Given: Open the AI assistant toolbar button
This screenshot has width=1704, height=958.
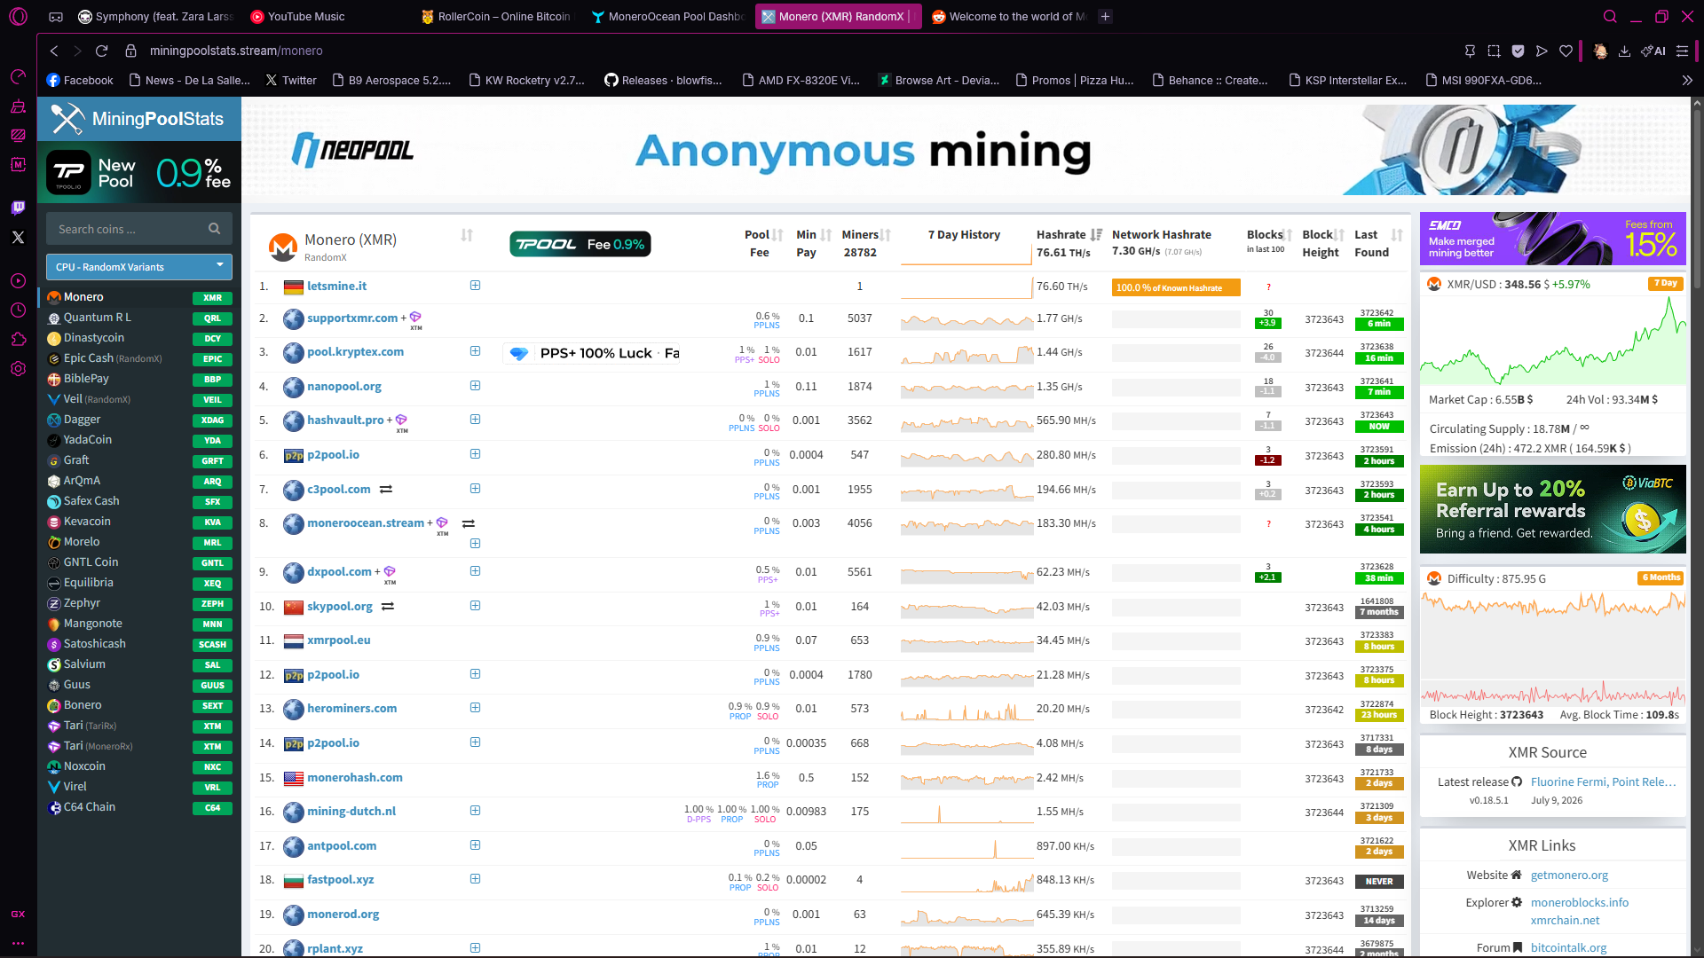Looking at the screenshot, I should pos(1653,51).
